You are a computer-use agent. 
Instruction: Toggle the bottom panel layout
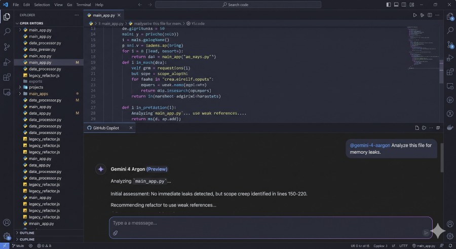click(x=396, y=5)
